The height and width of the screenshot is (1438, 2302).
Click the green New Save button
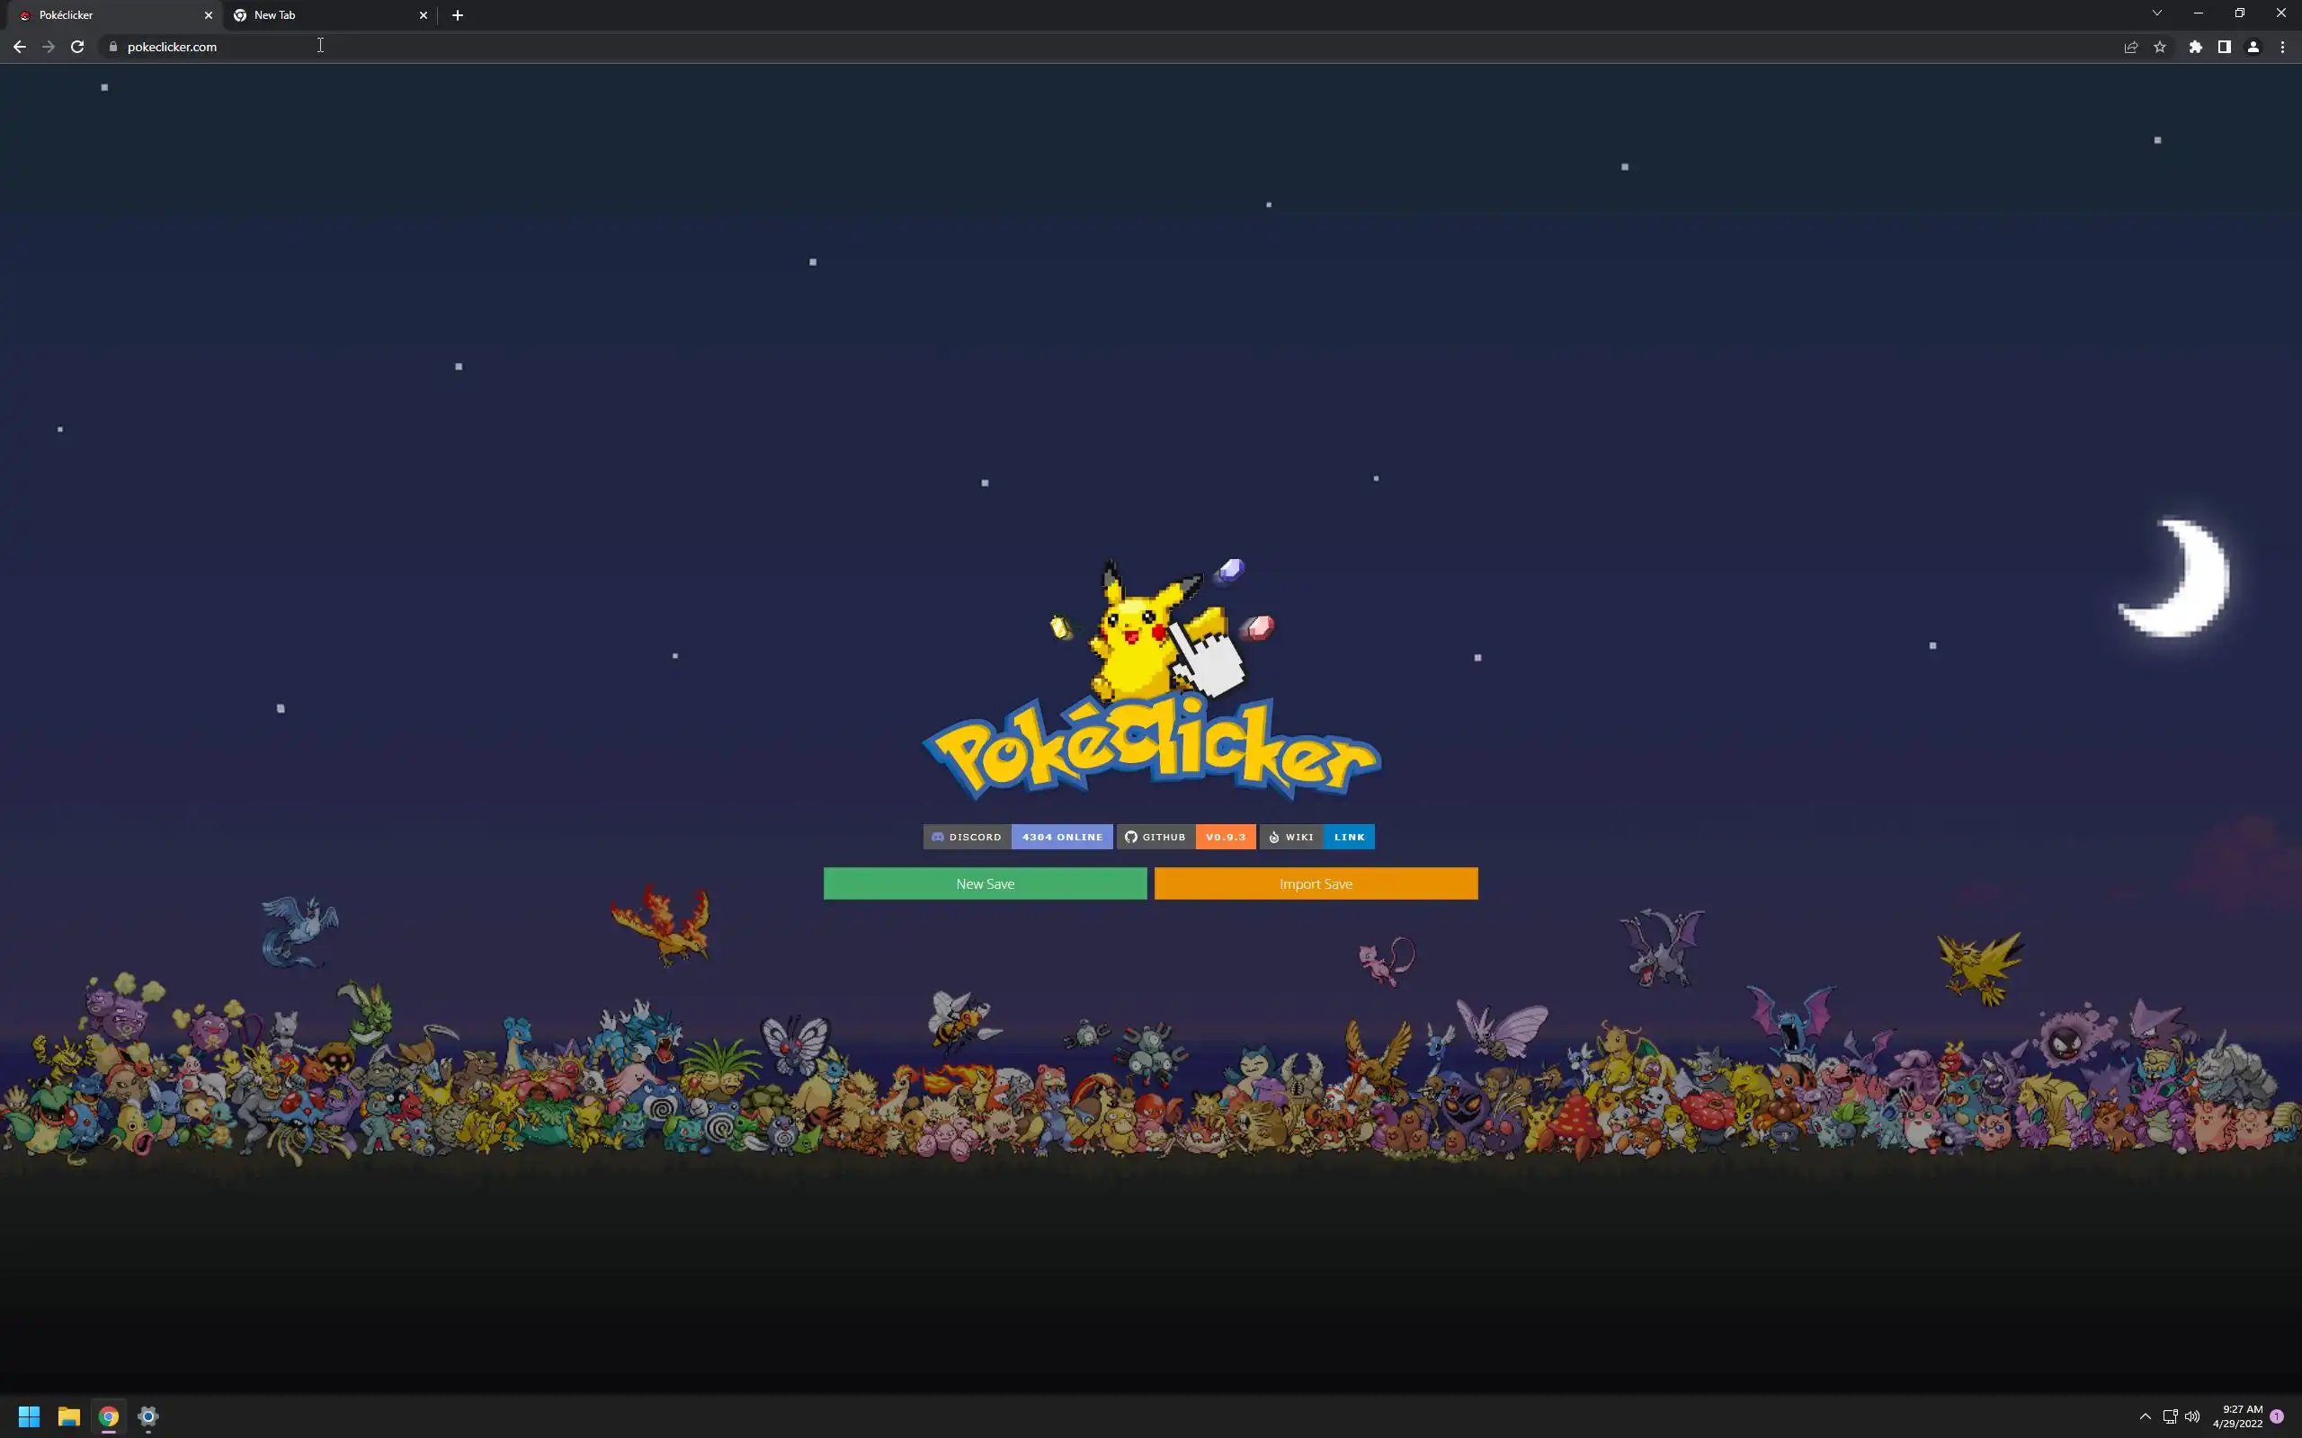point(985,883)
